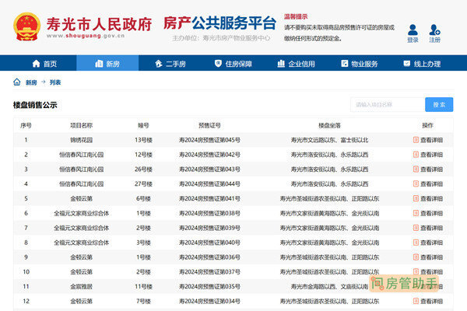This screenshot has height=311, width=467.
Task: Select the 金宸雅居 project name cell
Action: 81,286
